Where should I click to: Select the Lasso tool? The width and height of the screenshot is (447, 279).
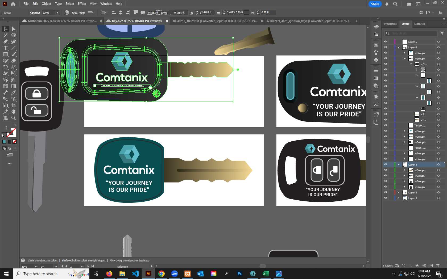(14, 35)
